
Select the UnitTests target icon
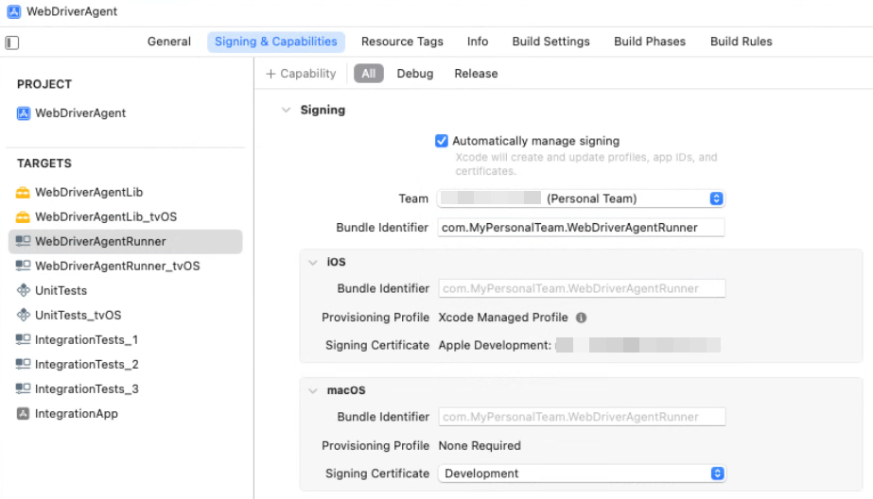24,291
